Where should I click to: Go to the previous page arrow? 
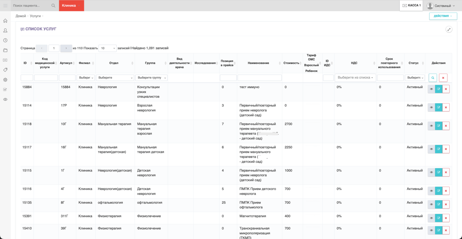42,48
